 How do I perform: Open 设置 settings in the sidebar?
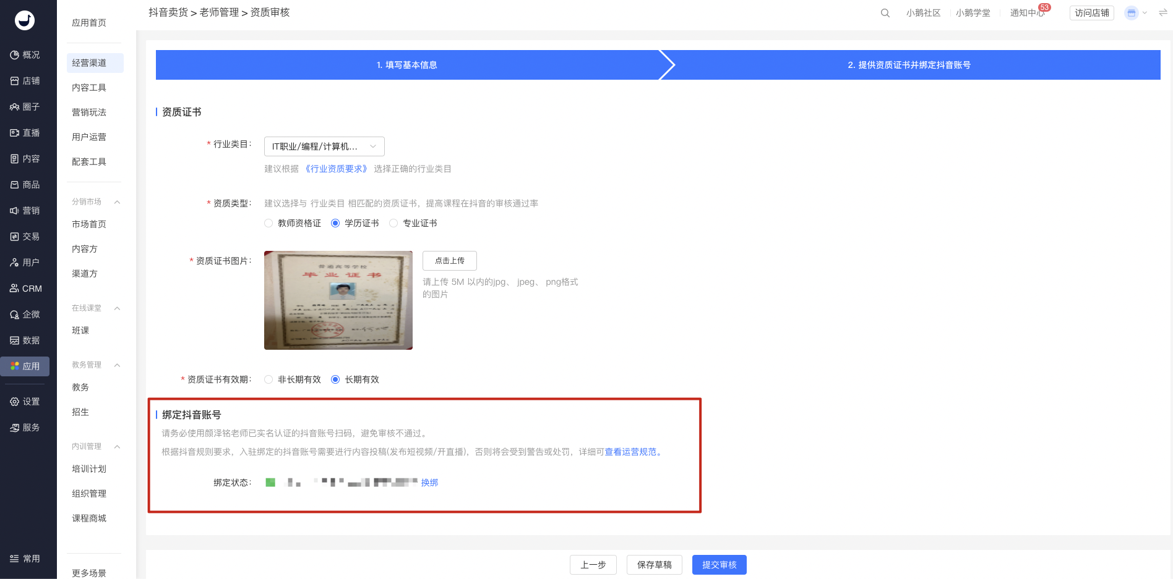click(25, 402)
